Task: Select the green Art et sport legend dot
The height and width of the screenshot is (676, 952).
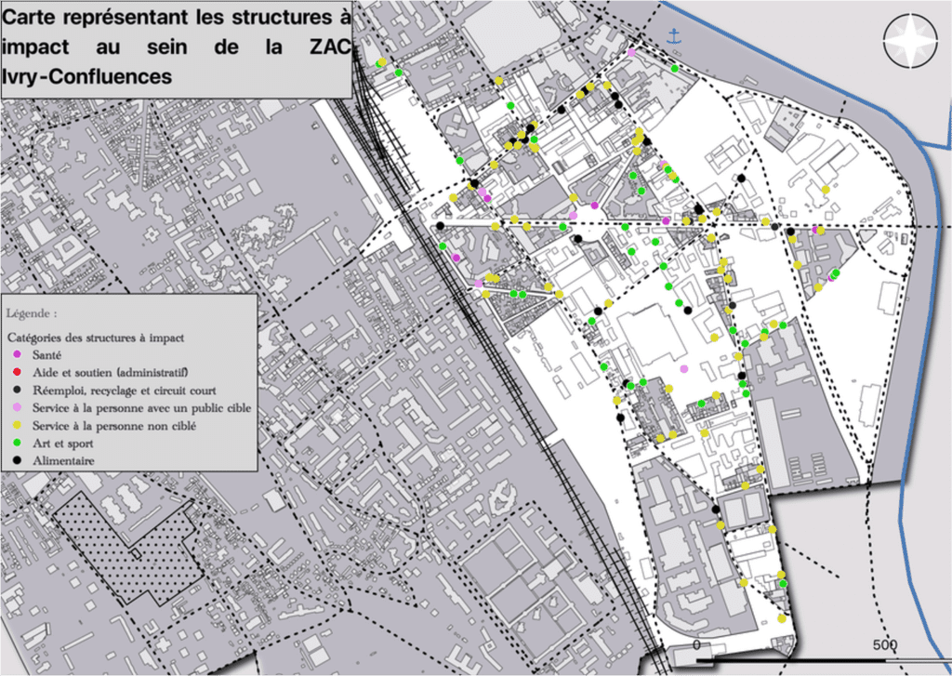Action: (x=18, y=444)
